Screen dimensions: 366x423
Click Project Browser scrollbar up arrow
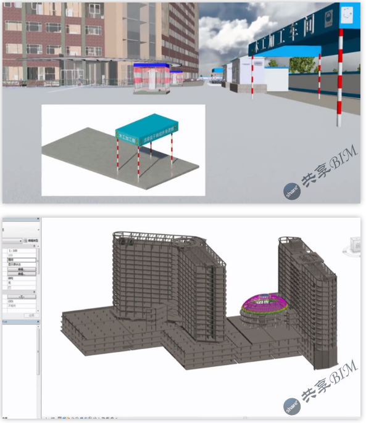[x=38, y=327]
